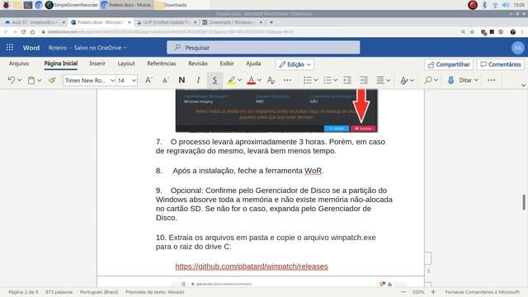This screenshot has height=297, width=528.
Task: Switch to the Aula 37 browser tab
Action: coord(35,22)
